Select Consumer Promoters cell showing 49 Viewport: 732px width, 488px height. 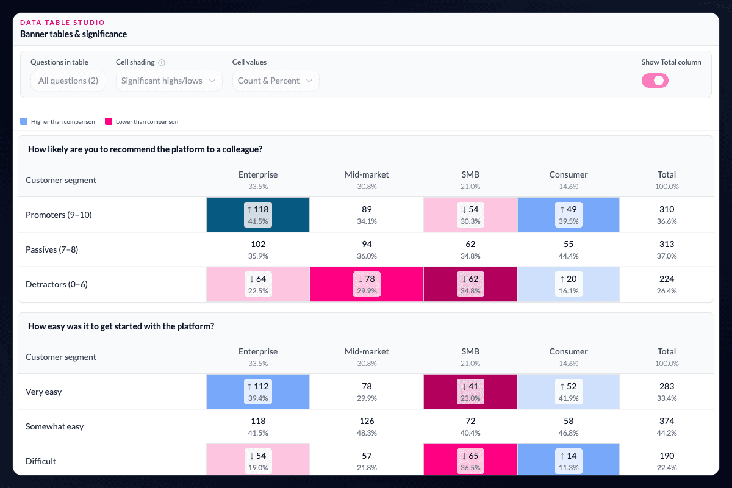point(569,215)
